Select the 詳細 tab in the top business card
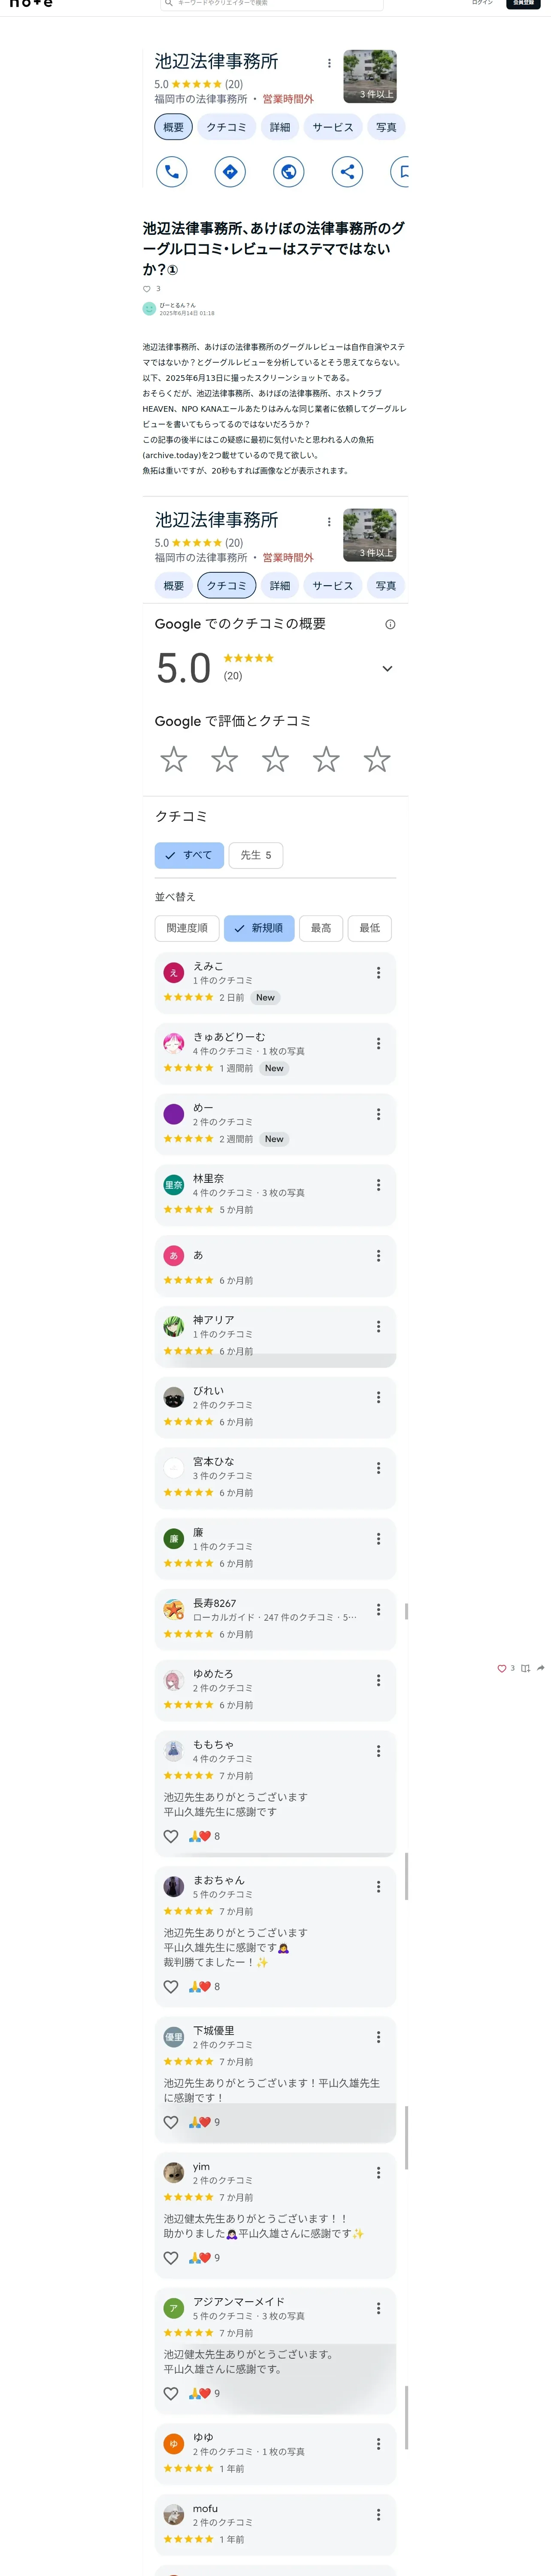The width and height of the screenshot is (551, 2576). pos(280,127)
